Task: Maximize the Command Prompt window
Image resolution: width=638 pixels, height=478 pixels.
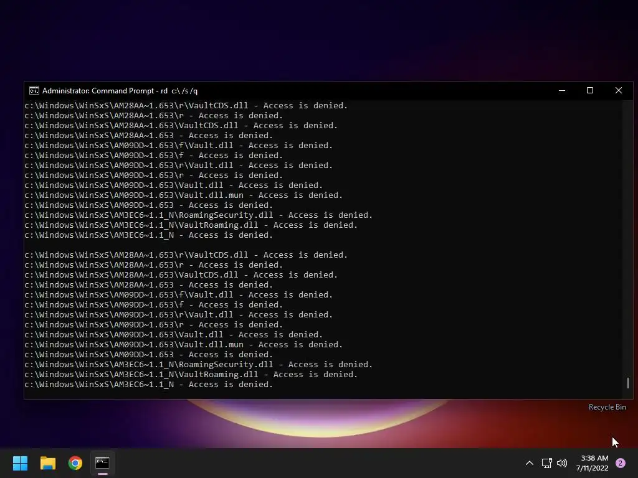Action: click(590, 91)
